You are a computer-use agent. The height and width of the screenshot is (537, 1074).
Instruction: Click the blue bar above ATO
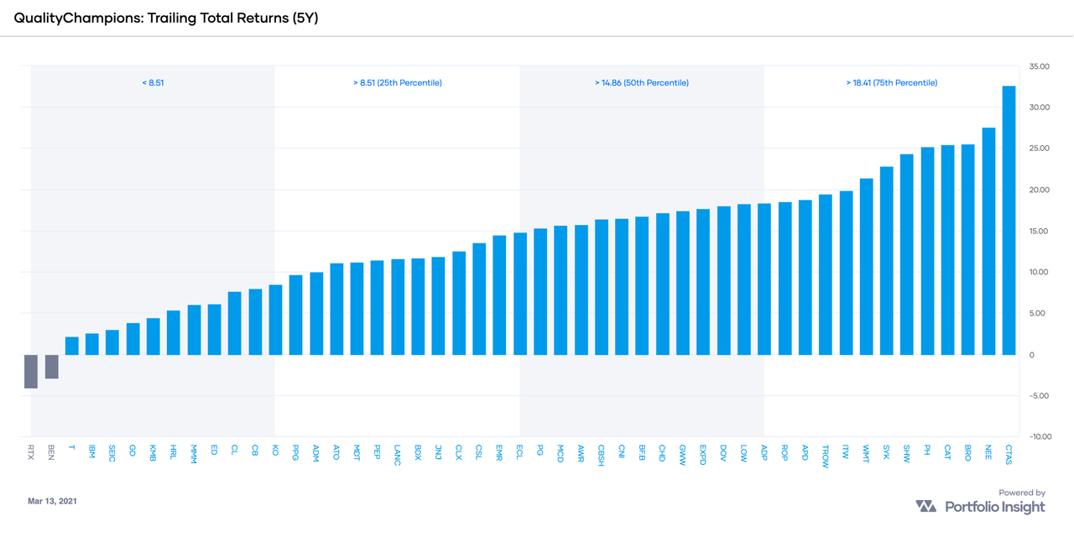[x=336, y=310]
